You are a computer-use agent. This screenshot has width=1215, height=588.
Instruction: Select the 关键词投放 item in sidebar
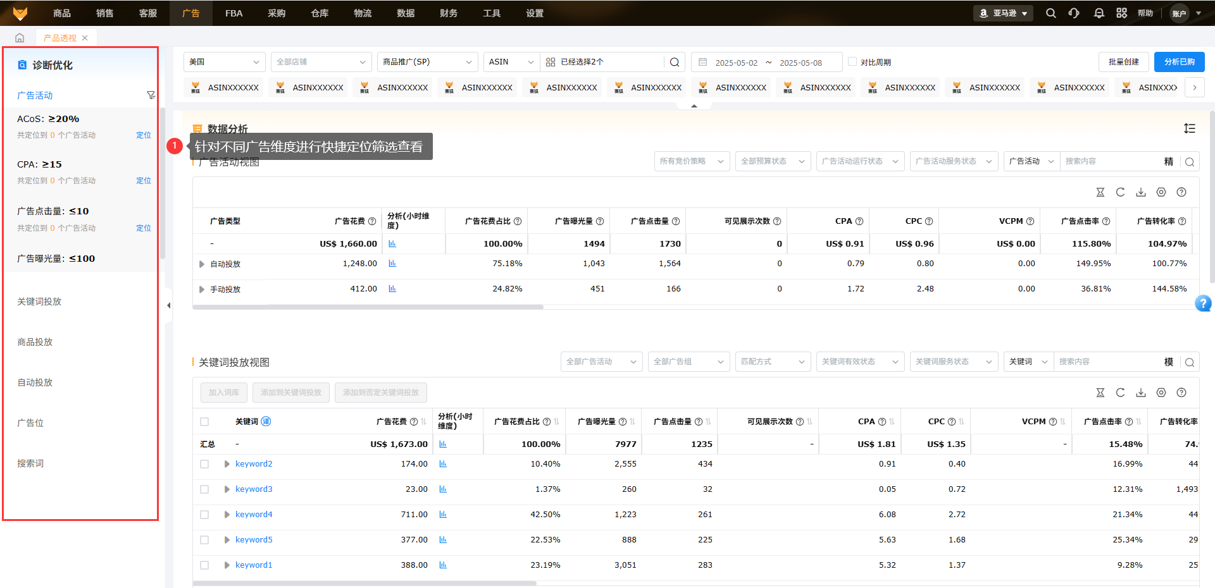click(39, 302)
